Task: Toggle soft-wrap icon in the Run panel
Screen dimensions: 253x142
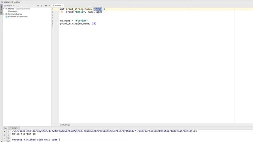Action: (8, 138)
